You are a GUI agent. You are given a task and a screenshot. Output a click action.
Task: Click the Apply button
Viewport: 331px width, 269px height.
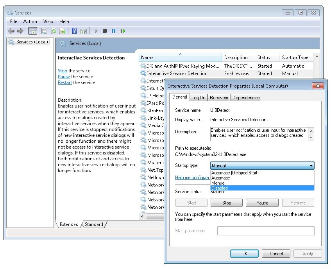[x=308, y=254]
